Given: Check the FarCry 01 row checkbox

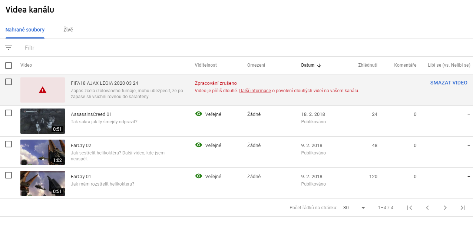Looking at the screenshot, I should (9, 176).
